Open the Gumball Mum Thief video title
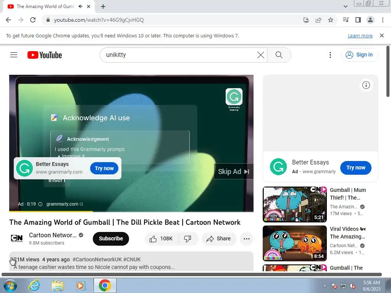Viewport: 391px width, 293px height. [348, 193]
